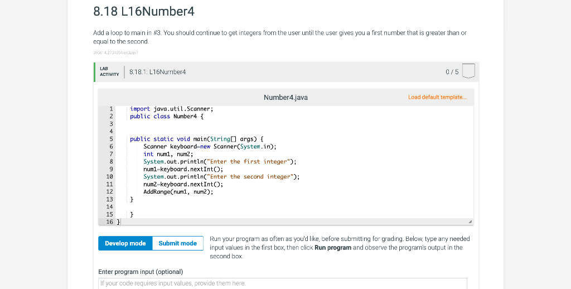Screen dimensions: 571x289
Task: Click the Number4.java file title
Action: [285, 97]
